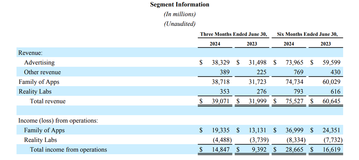This screenshot has width=359, height=160.
Task: Select the "(Unaudited)" subtitle
Action: [x=179, y=24]
